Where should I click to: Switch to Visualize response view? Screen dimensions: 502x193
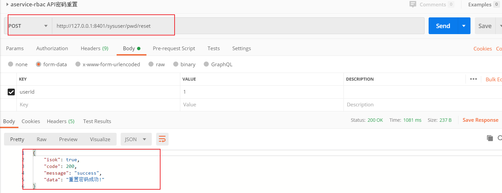[x=100, y=139]
